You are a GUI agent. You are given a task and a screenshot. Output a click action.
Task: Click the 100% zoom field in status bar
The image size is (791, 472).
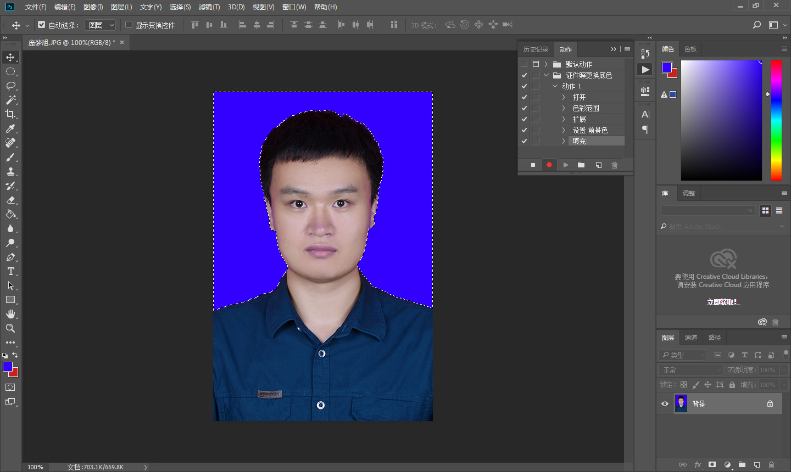tap(36, 467)
